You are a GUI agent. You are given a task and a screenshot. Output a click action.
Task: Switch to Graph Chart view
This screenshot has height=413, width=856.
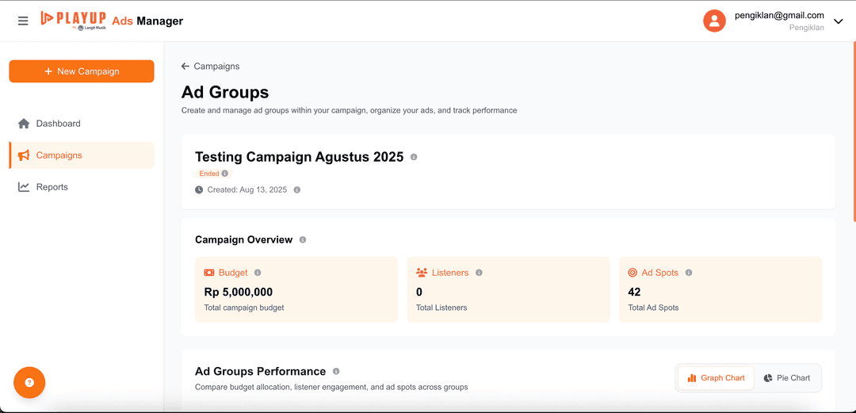coord(716,378)
